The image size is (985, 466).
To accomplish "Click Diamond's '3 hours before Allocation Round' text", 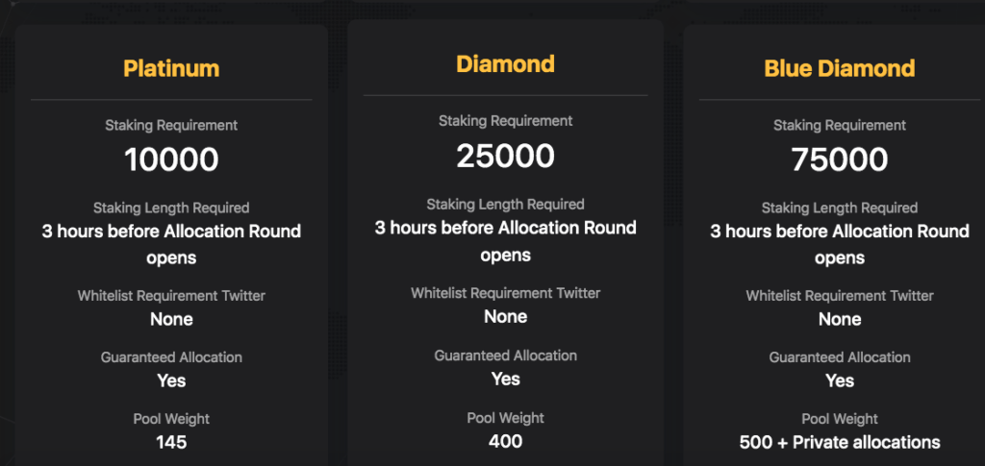I will click(x=506, y=227).
